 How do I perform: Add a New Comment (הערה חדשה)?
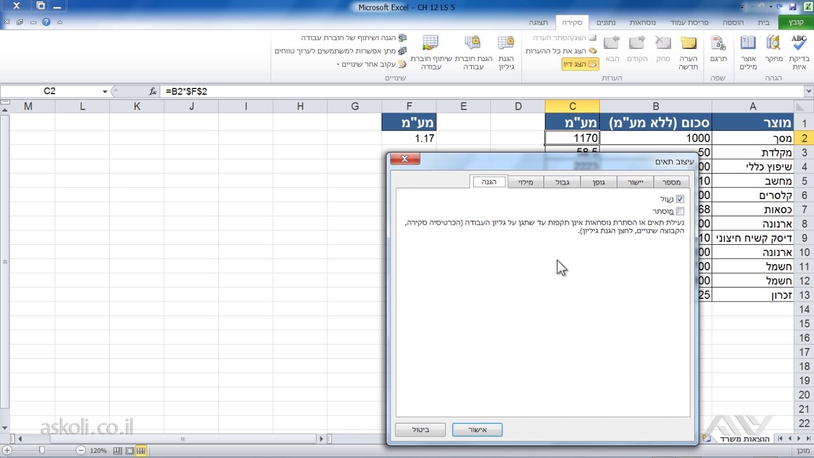[x=688, y=52]
